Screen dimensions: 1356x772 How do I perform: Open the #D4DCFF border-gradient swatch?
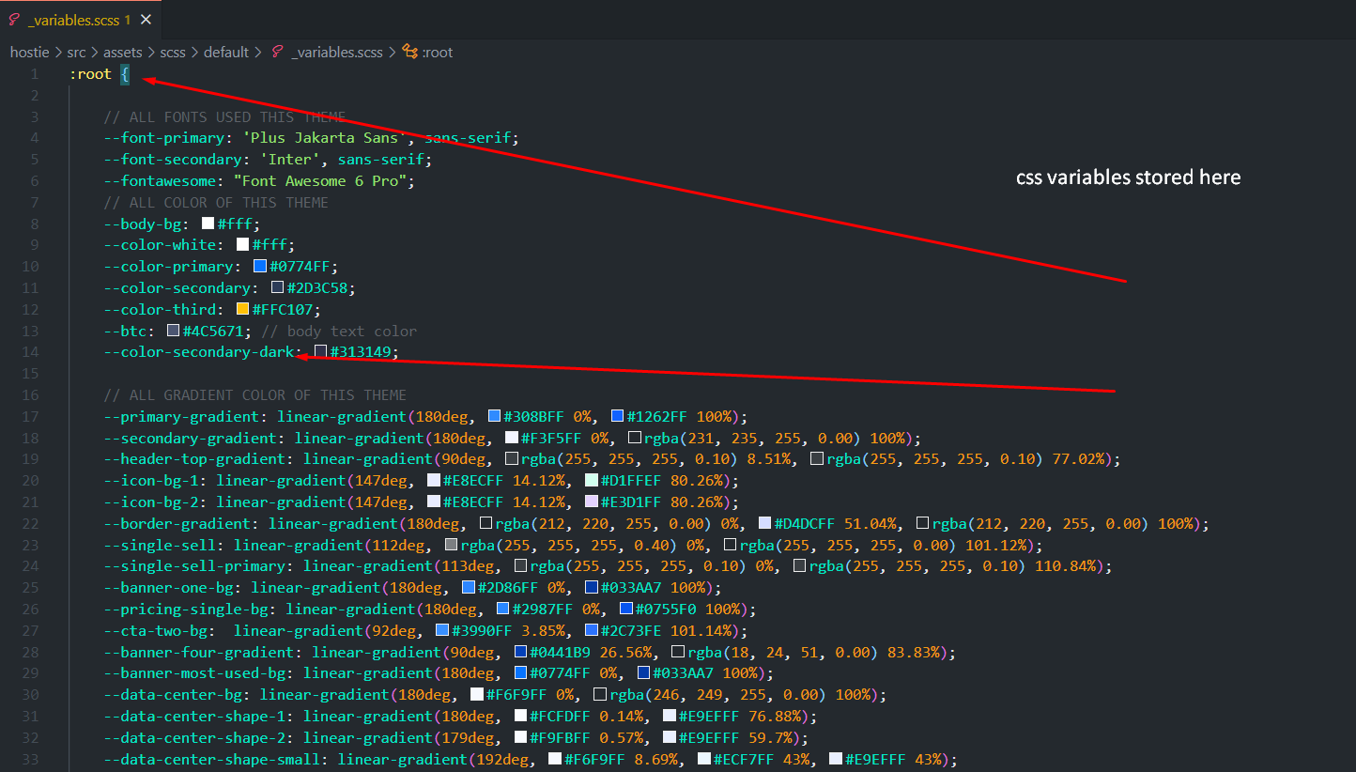pos(764,523)
